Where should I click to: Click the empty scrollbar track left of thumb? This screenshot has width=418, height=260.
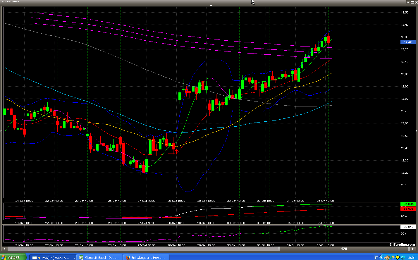(x=143, y=249)
